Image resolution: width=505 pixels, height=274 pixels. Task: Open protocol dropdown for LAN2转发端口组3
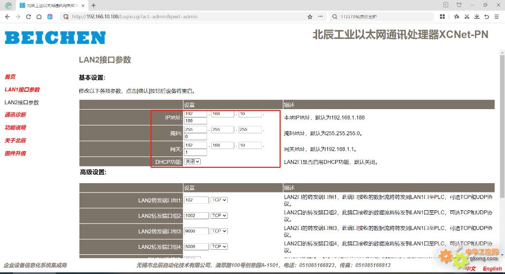point(219,231)
